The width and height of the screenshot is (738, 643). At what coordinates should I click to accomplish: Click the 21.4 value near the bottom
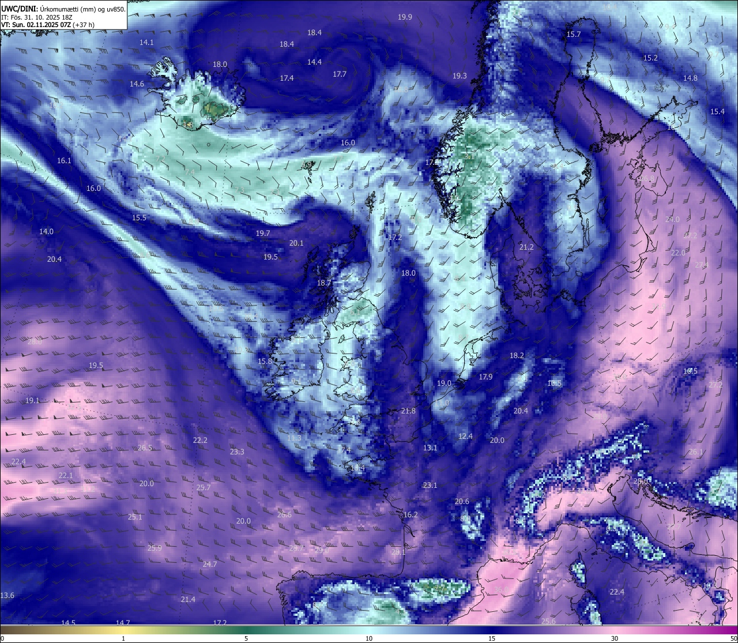coord(188,600)
